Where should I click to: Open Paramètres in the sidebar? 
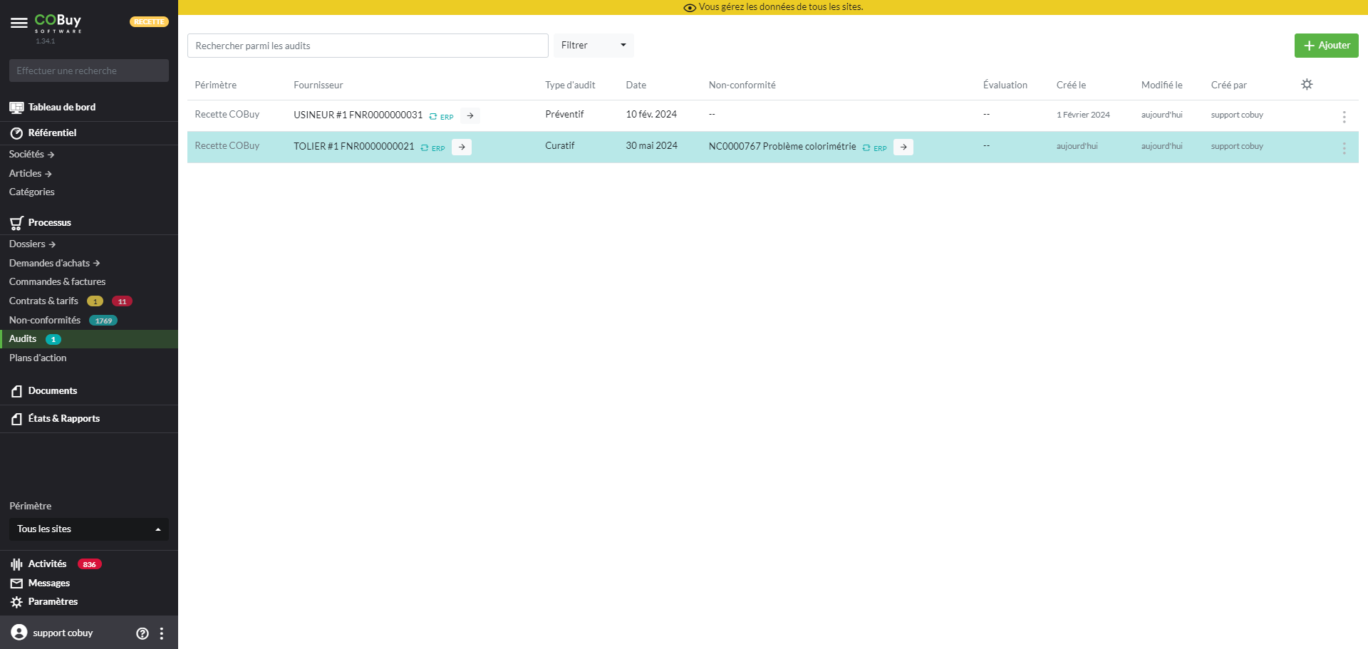point(53,602)
